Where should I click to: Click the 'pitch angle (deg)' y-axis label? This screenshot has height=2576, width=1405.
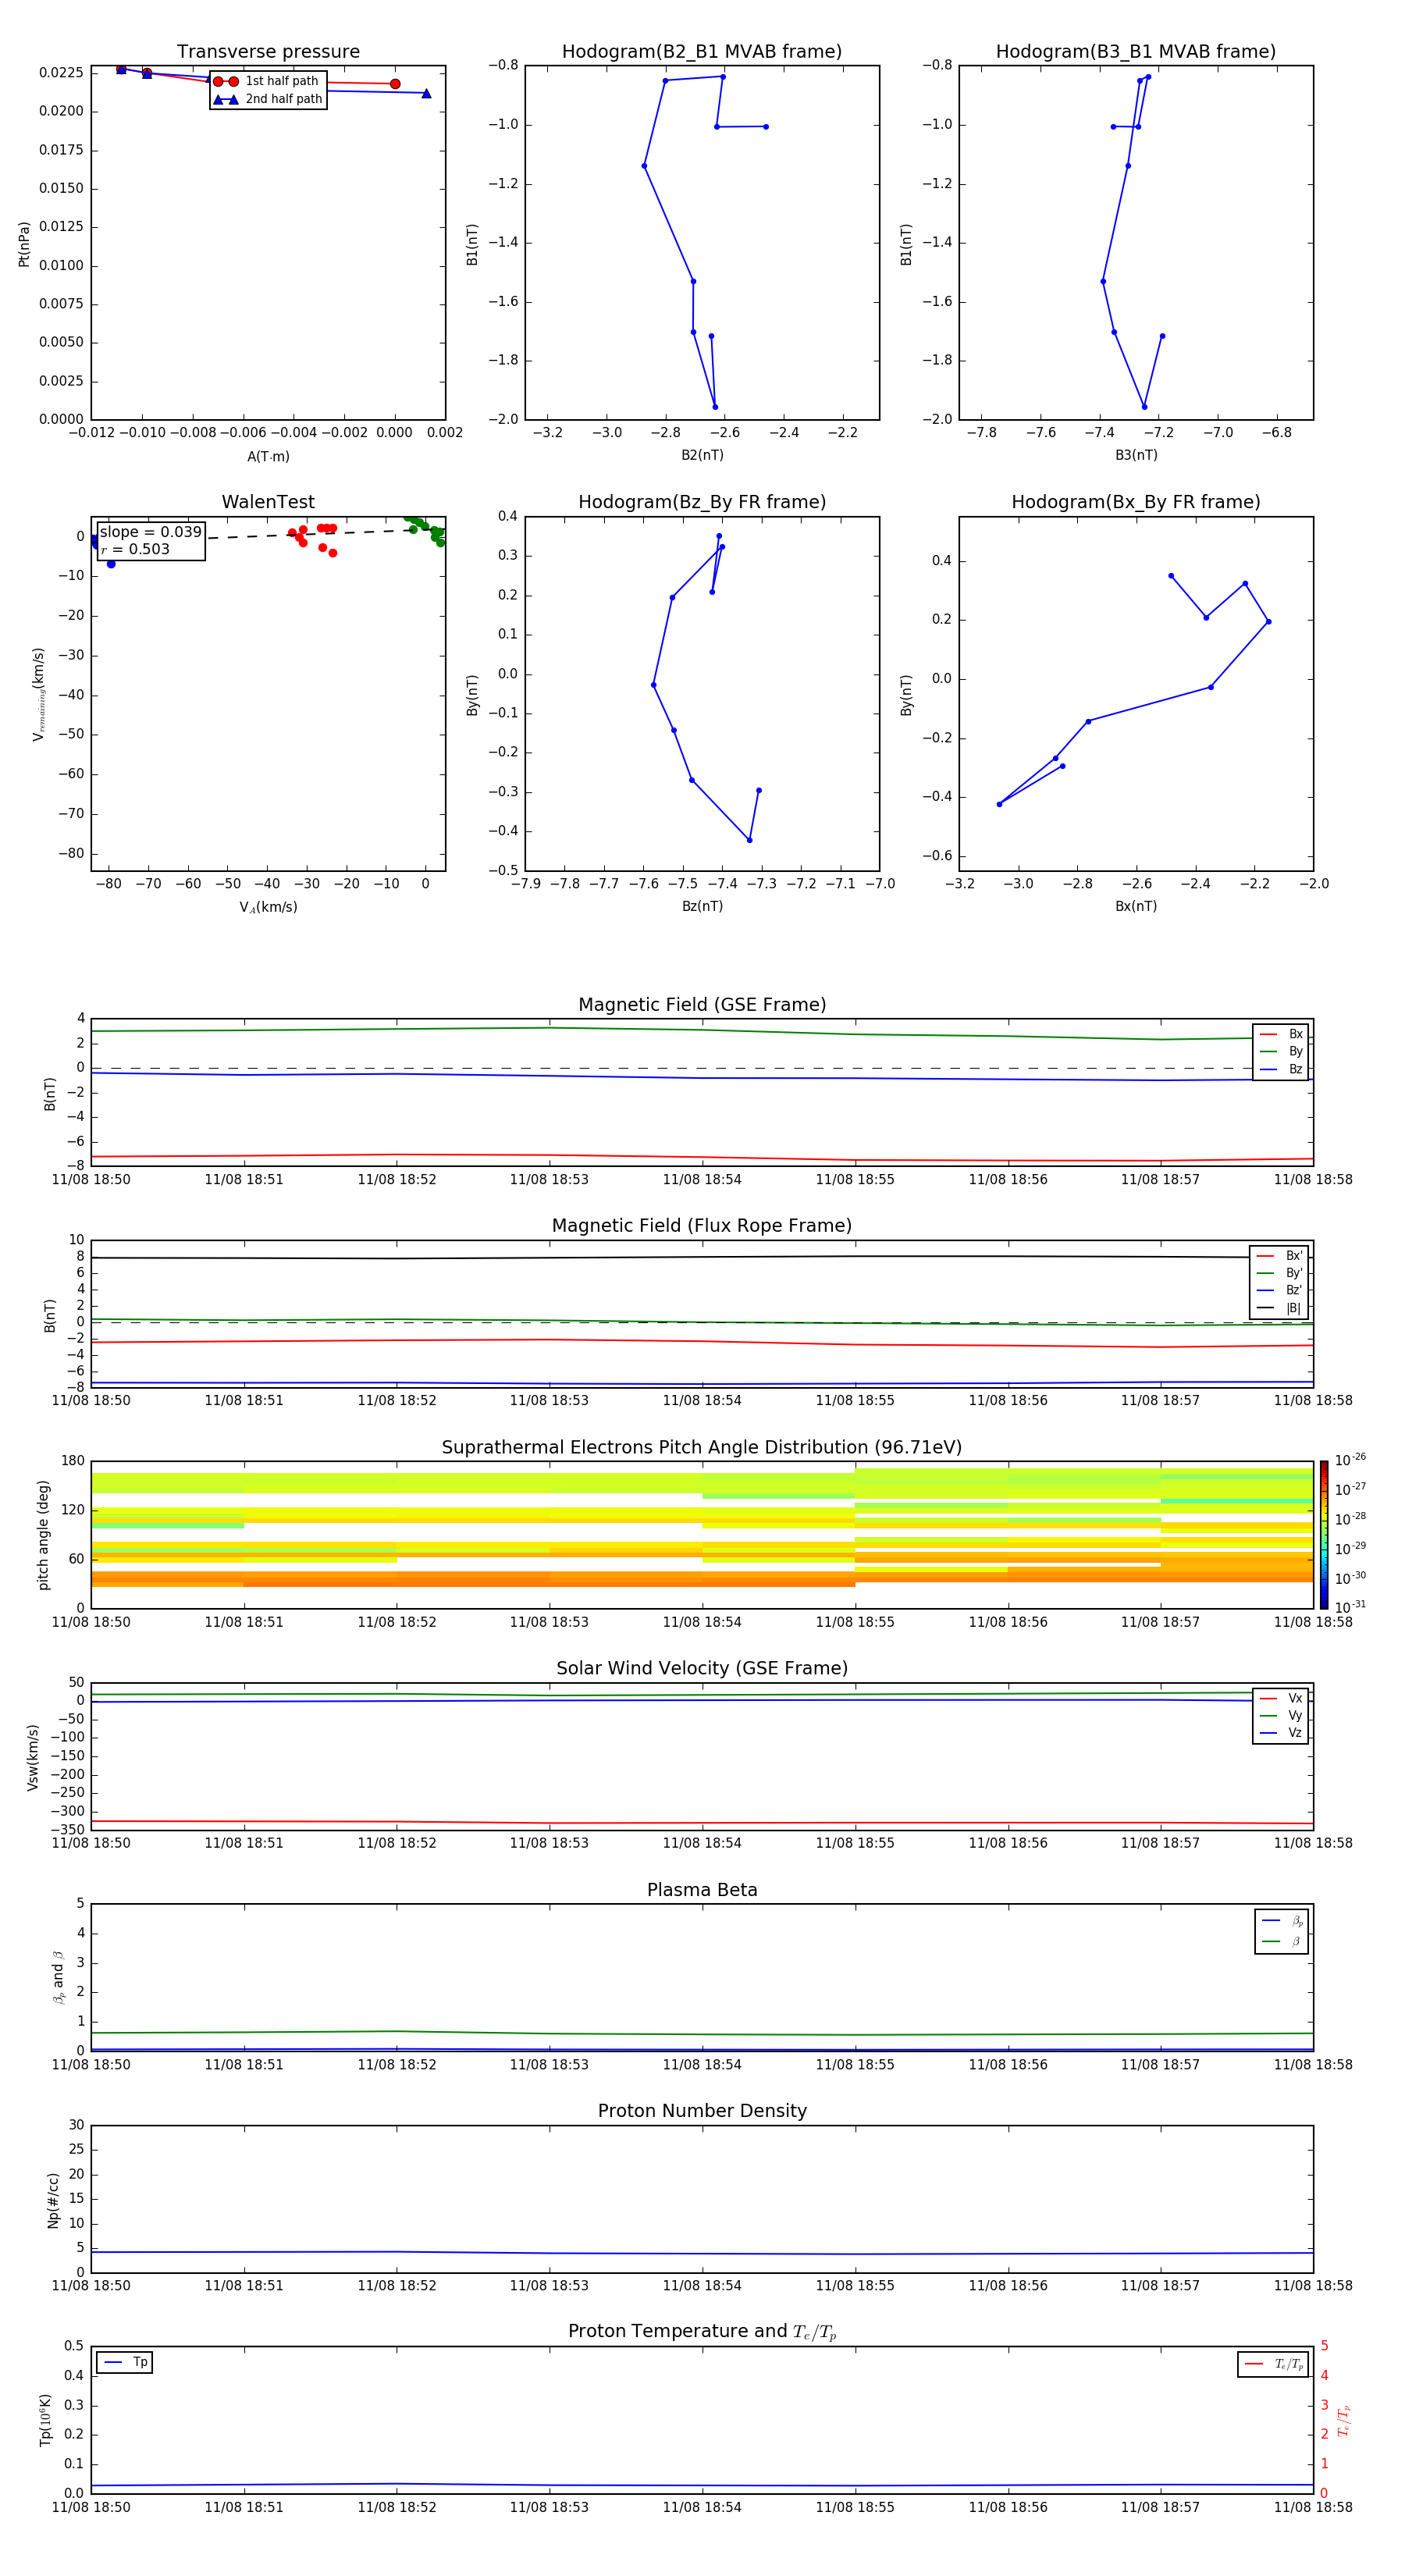(43, 1535)
